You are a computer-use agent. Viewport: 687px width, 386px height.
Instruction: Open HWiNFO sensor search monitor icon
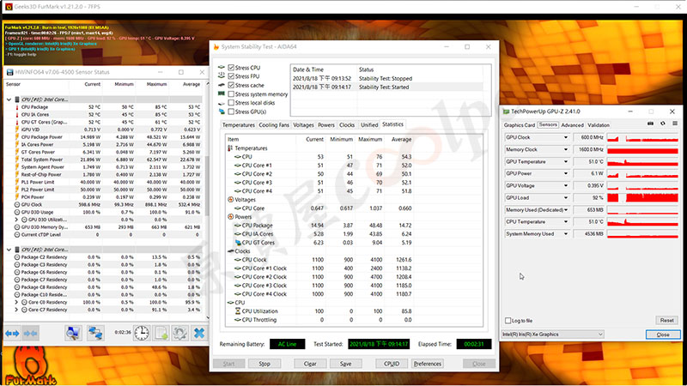coord(73,333)
